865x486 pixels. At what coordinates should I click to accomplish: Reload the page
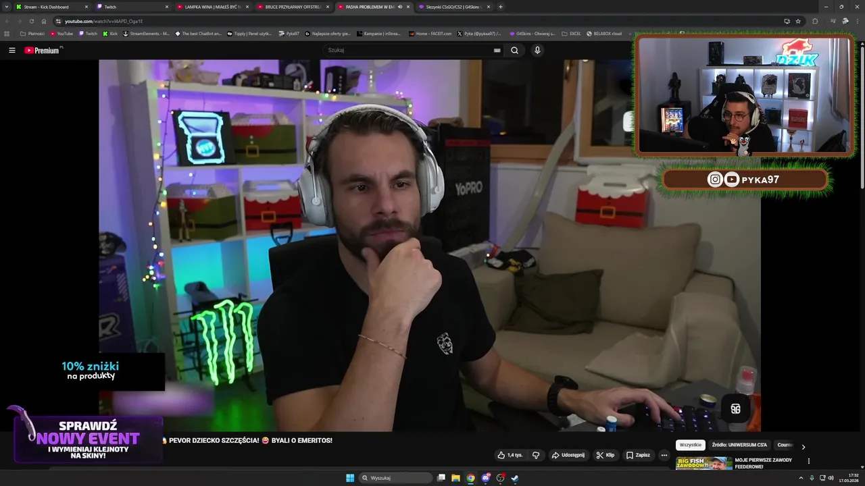(31, 21)
